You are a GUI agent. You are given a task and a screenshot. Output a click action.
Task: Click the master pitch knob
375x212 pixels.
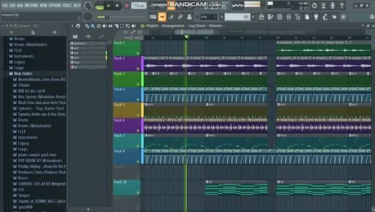point(88,17)
